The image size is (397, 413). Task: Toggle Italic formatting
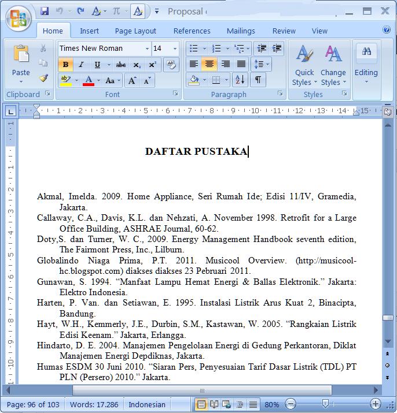click(81, 65)
